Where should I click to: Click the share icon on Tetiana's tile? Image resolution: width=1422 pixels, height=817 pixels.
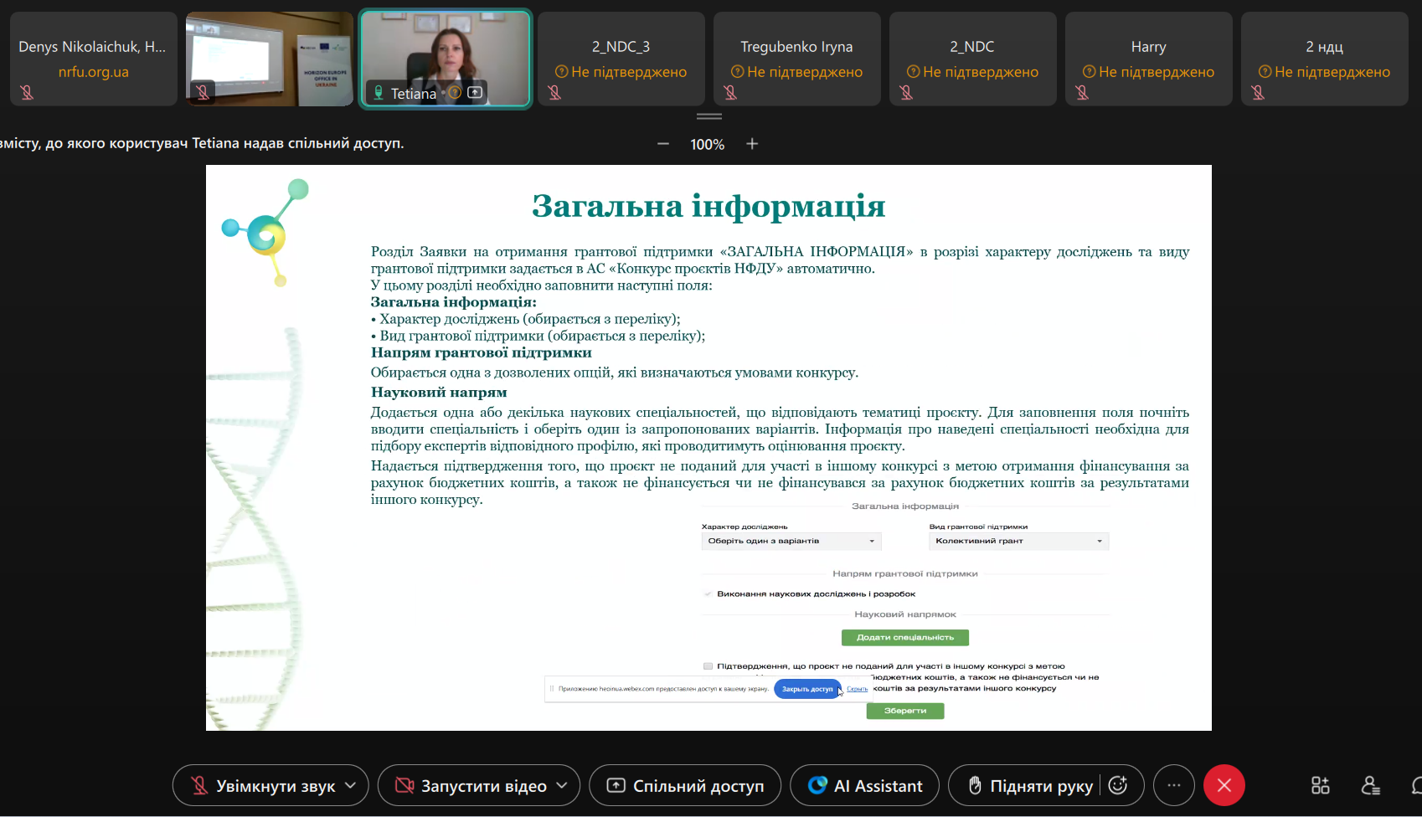[x=475, y=93]
